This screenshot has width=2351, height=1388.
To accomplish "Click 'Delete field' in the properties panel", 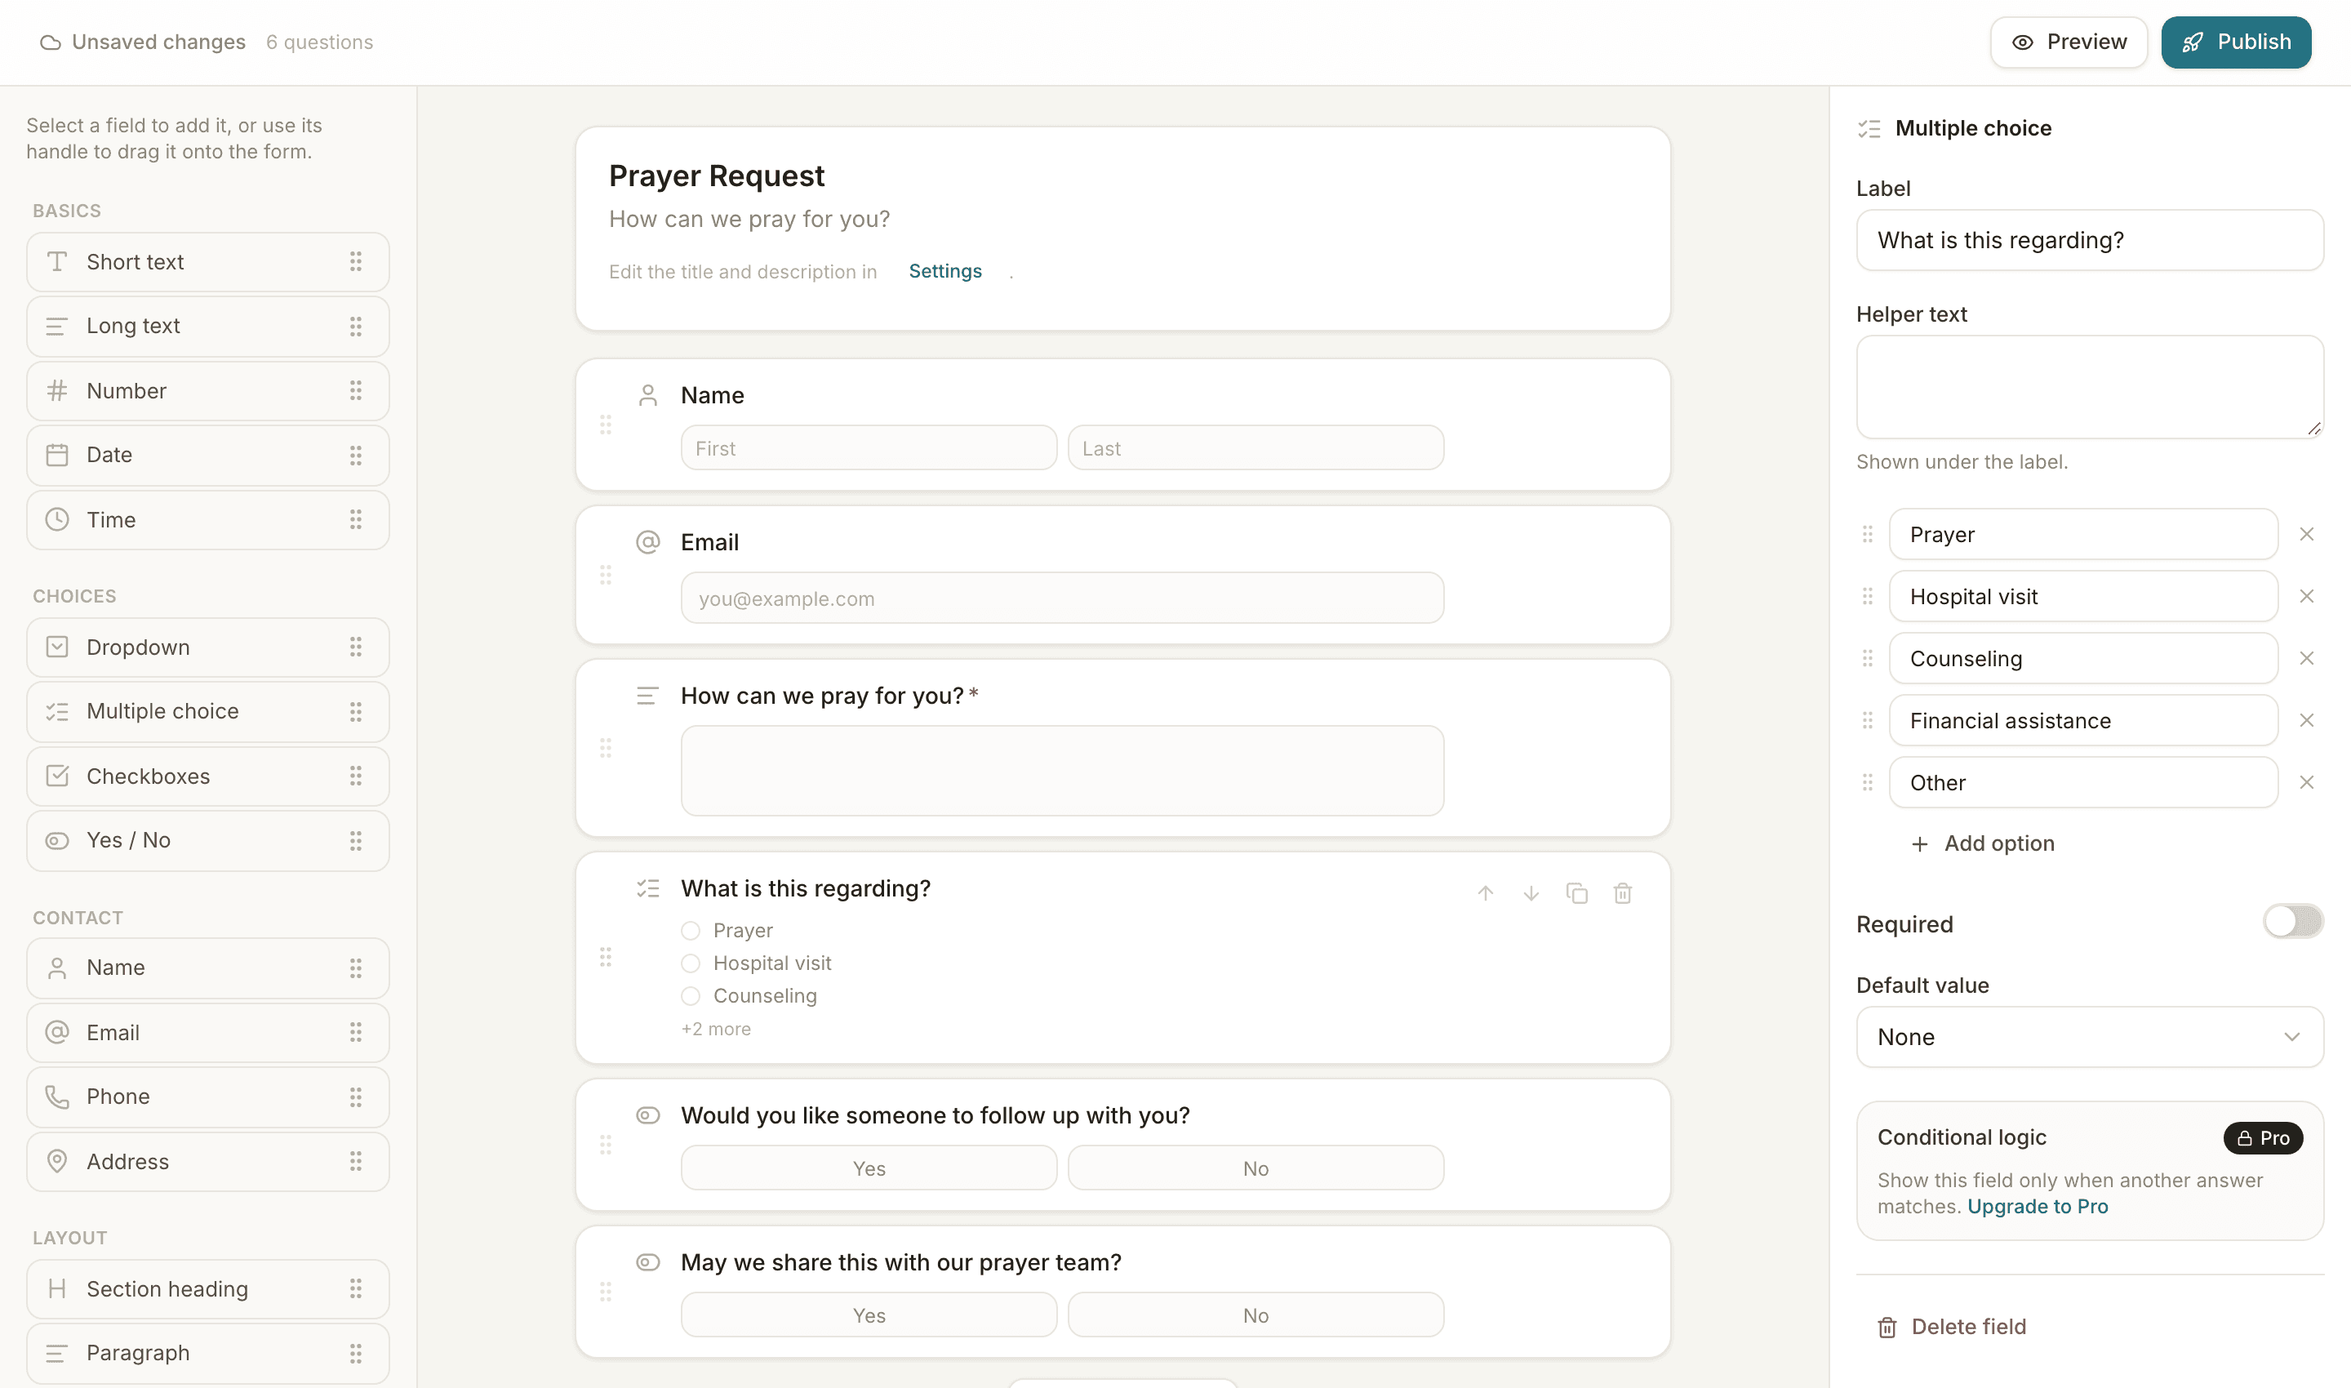I will coord(1952,1328).
